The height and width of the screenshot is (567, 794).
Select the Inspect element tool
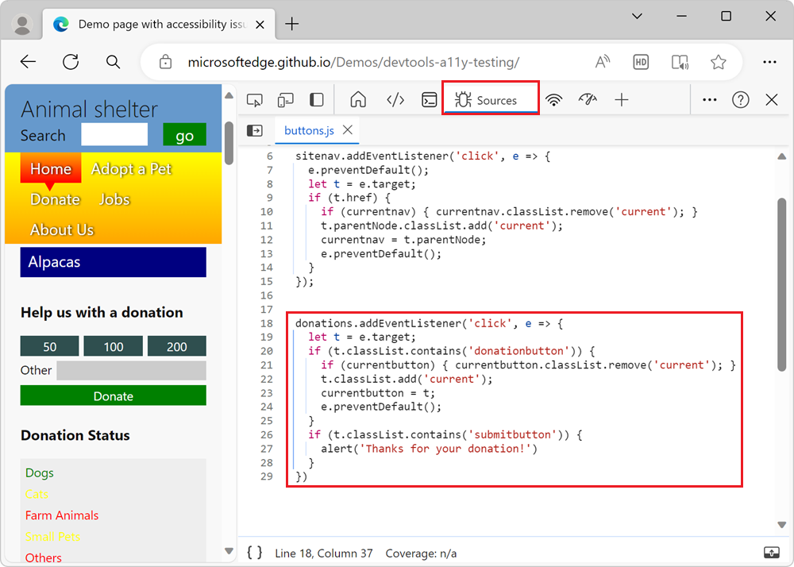click(x=254, y=99)
